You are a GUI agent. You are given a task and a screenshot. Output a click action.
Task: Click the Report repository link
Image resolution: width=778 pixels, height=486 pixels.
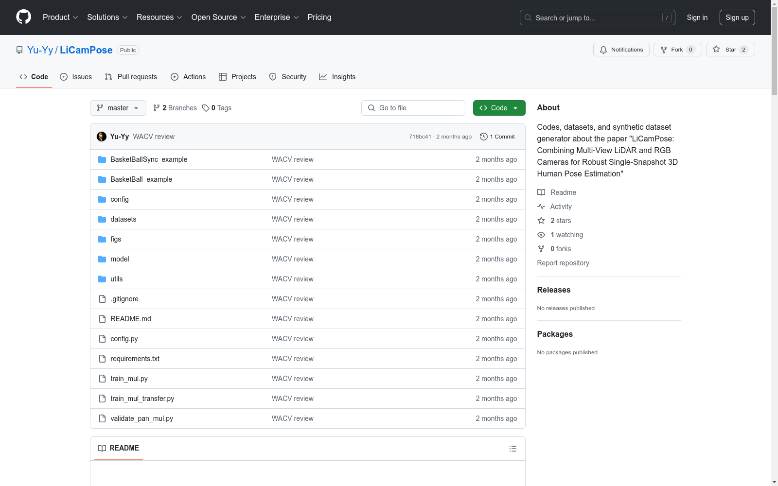point(563,263)
